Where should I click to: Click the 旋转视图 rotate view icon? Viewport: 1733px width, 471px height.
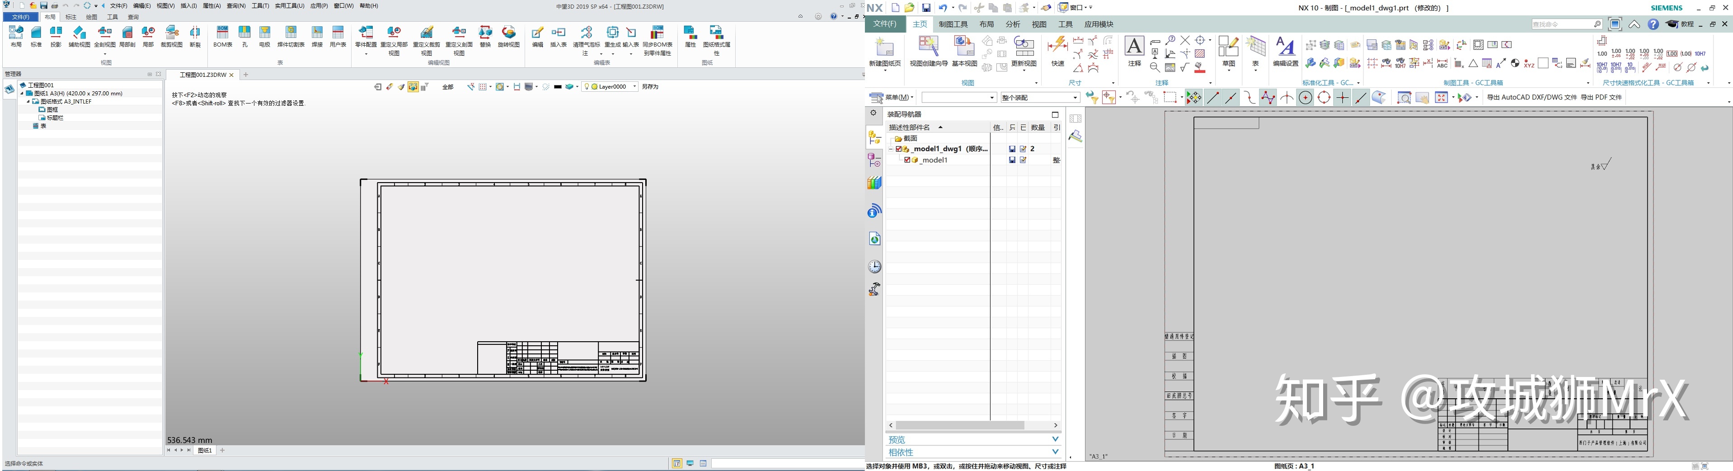[x=508, y=36]
